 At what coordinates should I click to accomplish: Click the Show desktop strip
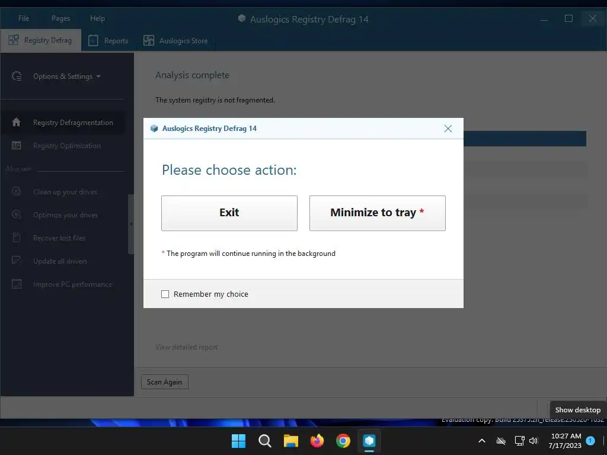(x=603, y=441)
